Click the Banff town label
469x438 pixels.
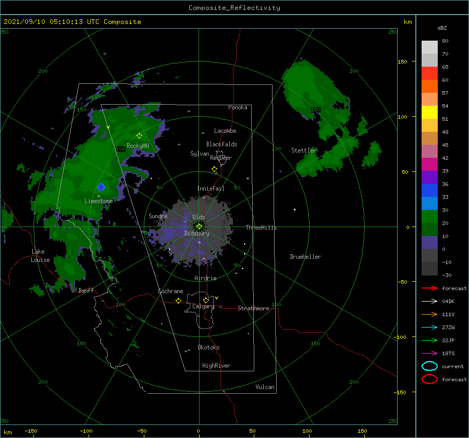pos(86,290)
